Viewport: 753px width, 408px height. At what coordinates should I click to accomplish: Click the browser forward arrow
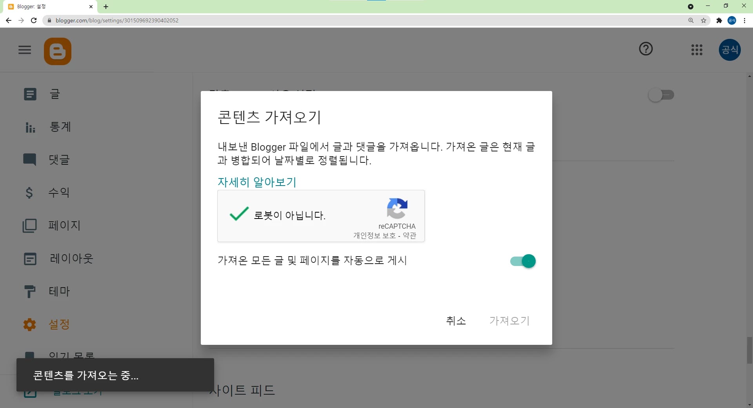pyautogui.click(x=21, y=20)
